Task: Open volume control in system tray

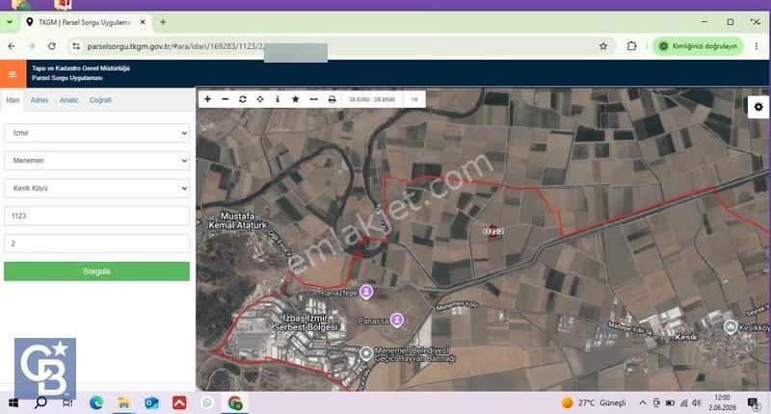Action: click(x=696, y=402)
